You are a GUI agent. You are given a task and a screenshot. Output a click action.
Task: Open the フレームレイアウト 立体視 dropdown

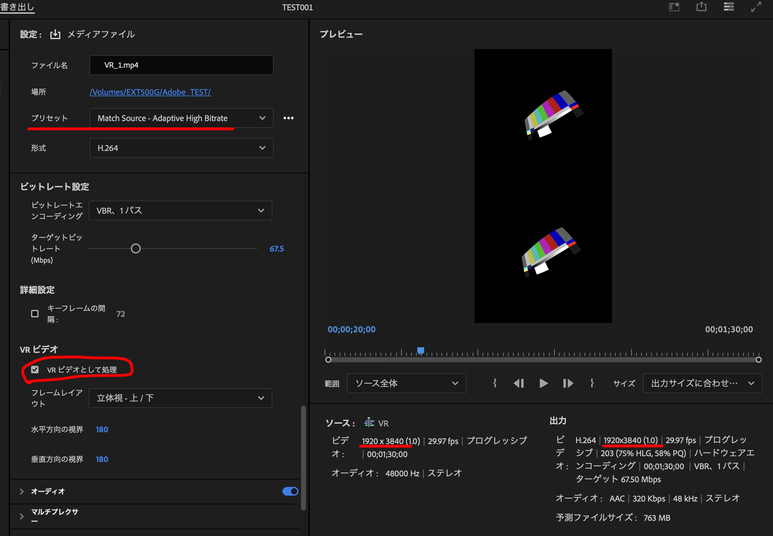click(180, 398)
